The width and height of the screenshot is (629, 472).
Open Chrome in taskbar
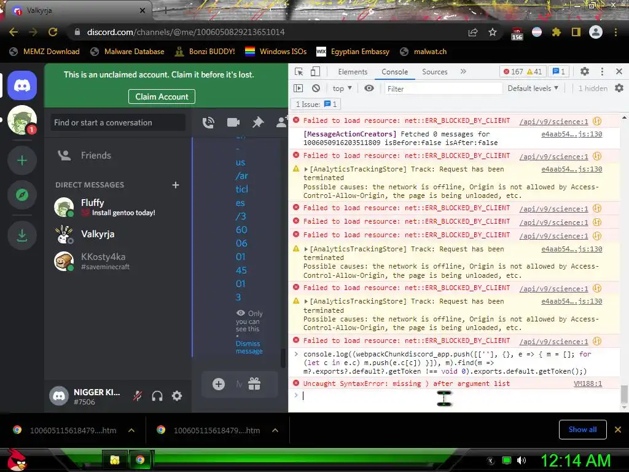click(140, 460)
